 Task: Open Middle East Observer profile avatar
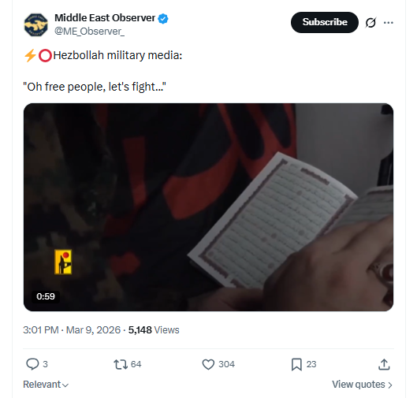coord(36,24)
